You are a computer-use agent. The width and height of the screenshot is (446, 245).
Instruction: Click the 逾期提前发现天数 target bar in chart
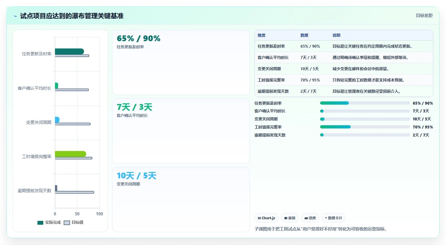point(74,192)
